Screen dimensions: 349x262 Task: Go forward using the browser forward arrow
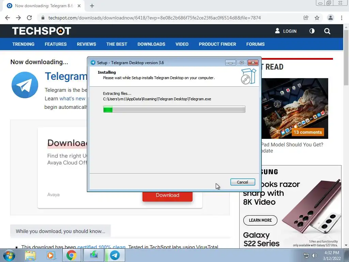pos(18,18)
